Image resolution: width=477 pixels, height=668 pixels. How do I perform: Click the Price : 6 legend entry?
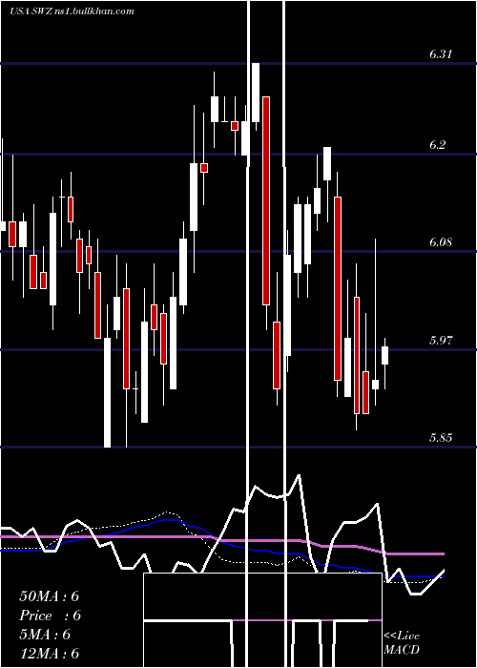pyautogui.click(x=50, y=616)
